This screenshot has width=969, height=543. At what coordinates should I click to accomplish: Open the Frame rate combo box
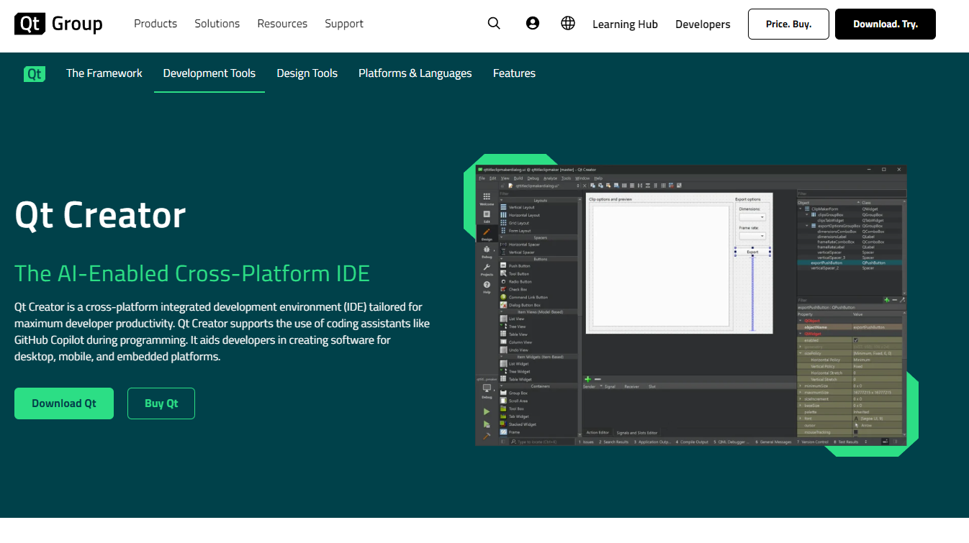pos(752,236)
